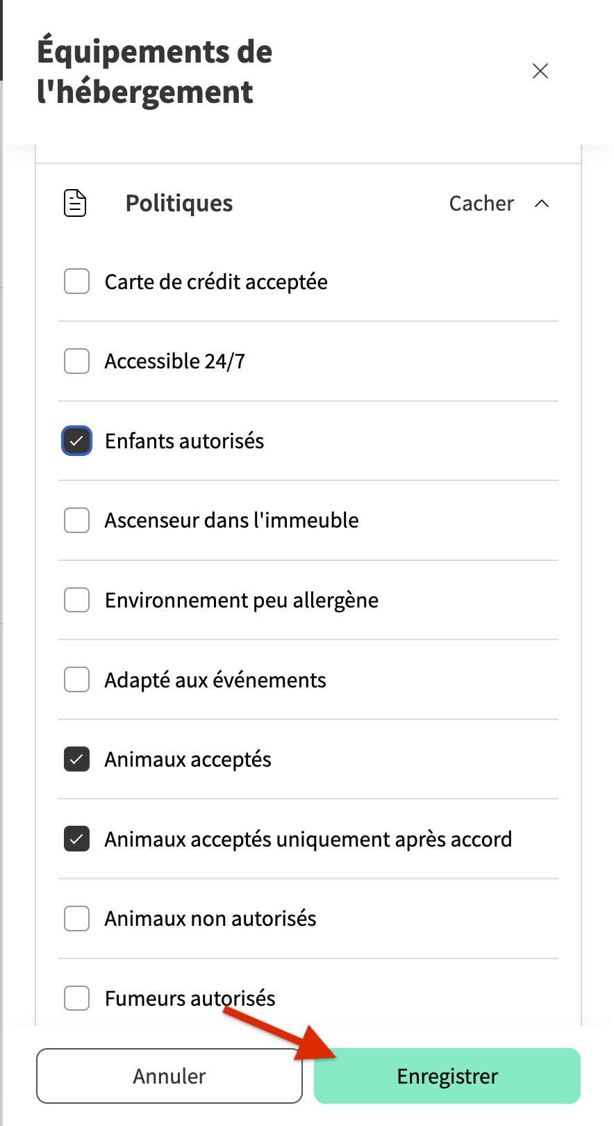Tick Ascenseur dans l'immeuble option
Image resolution: width=614 pixels, height=1126 pixels.
[x=76, y=520]
